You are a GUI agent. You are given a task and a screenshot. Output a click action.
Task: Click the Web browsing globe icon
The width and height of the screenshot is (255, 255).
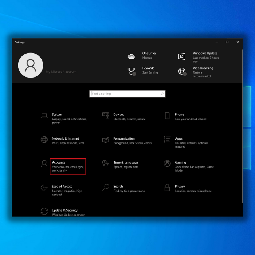point(182,71)
